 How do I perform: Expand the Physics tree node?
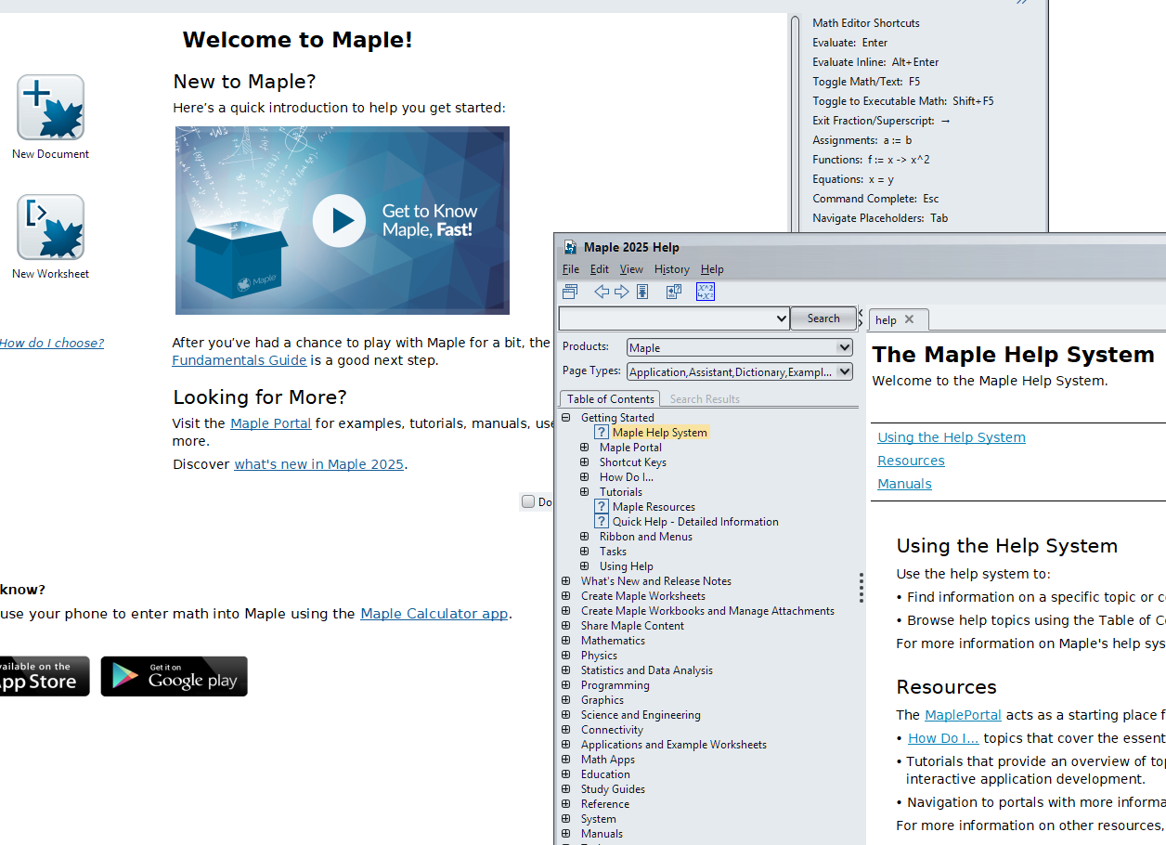pyautogui.click(x=566, y=656)
